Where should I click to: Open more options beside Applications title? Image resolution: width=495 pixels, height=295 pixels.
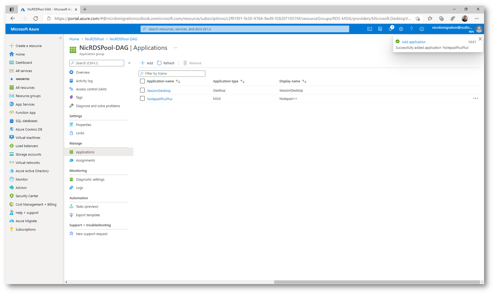click(176, 48)
